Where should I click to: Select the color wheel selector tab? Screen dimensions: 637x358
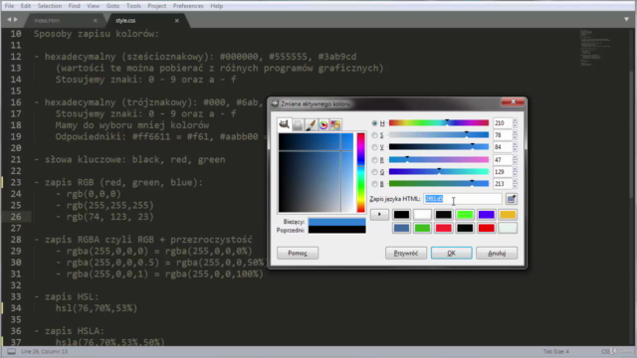click(322, 125)
